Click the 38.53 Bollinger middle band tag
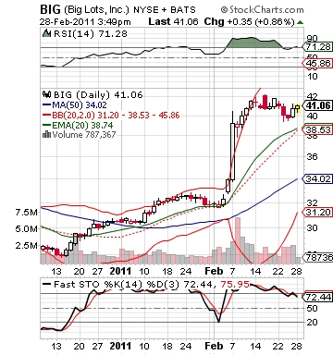This screenshot has width=333, height=355. [318, 129]
